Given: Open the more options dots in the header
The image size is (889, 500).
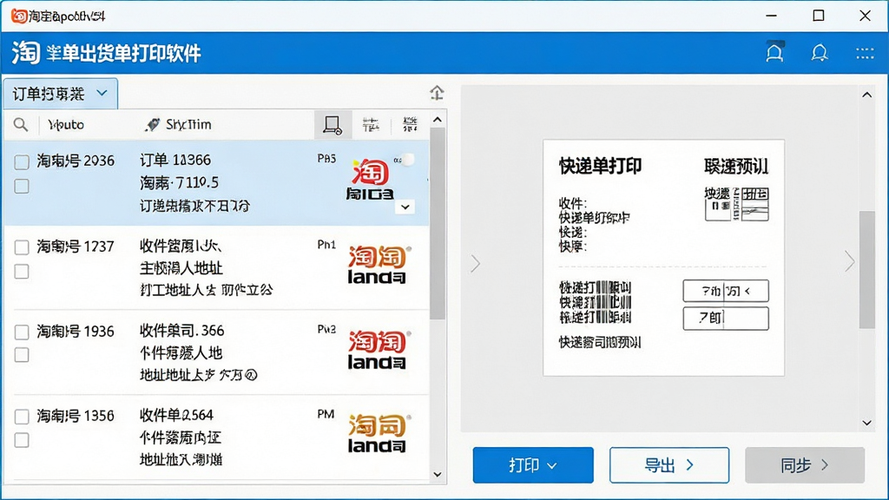Looking at the screenshot, I should tap(865, 53).
